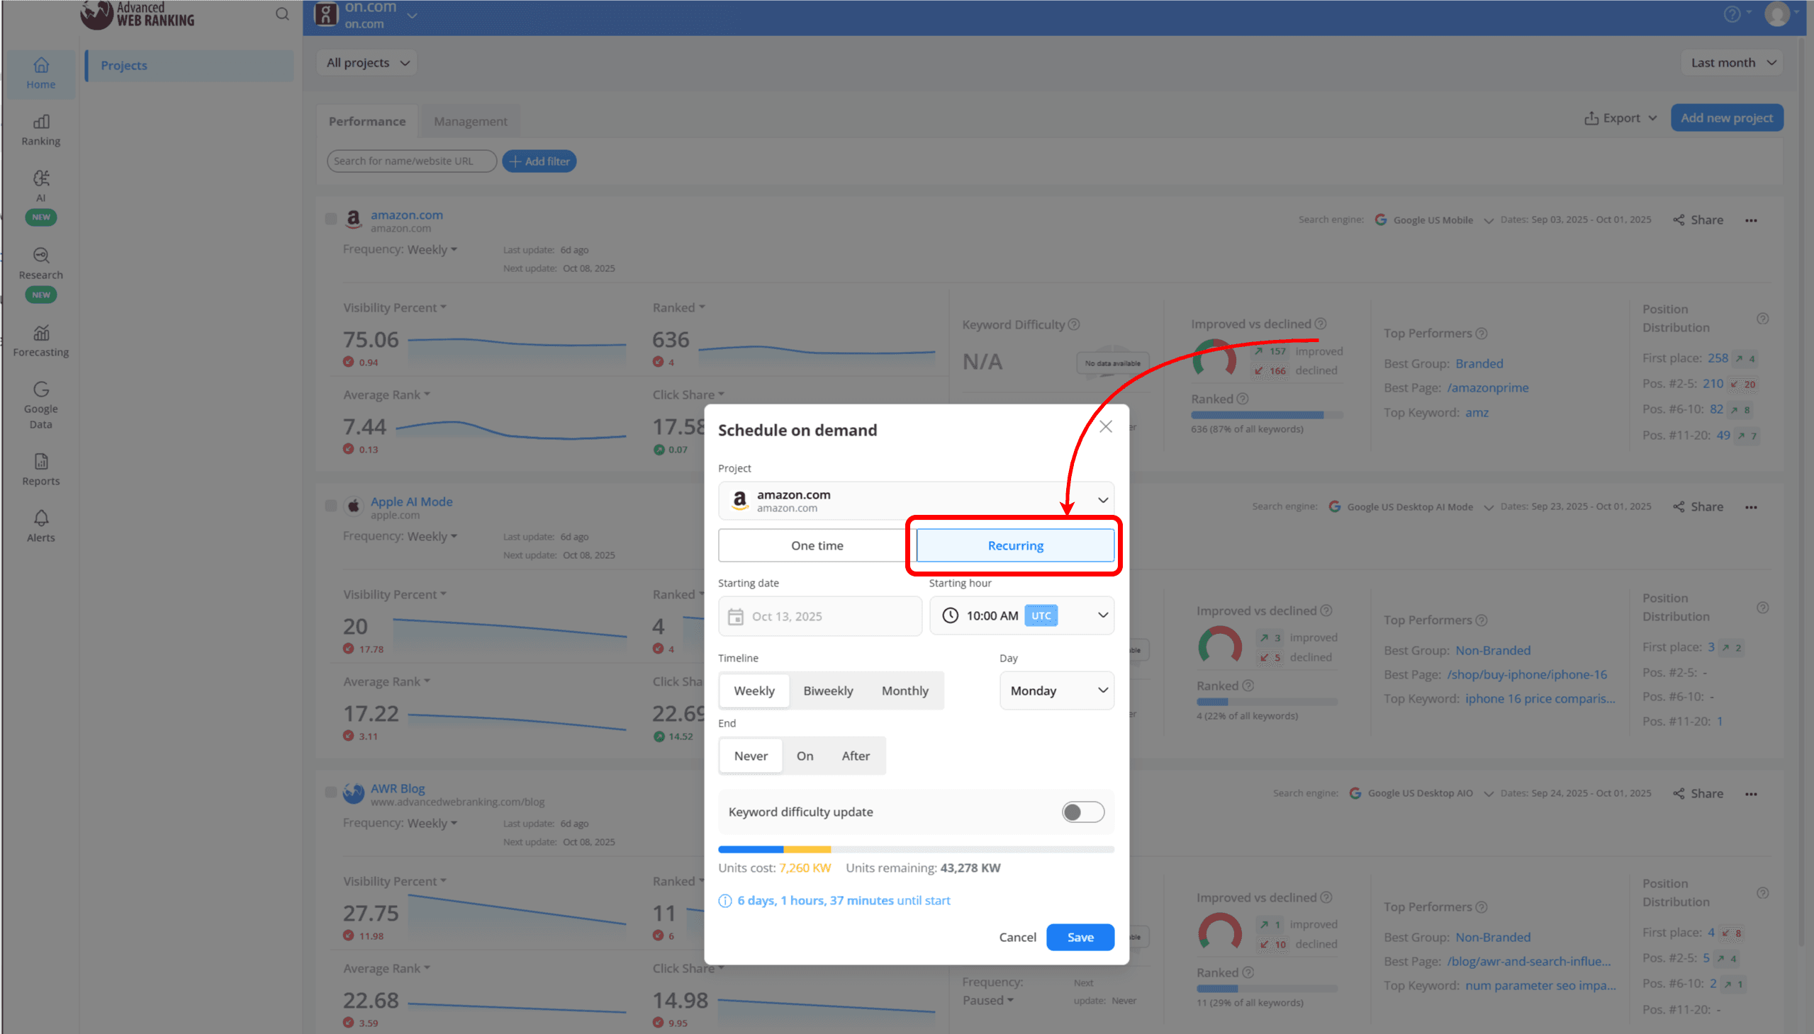The height and width of the screenshot is (1034, 1814).
Task: Choose the Biweekly timeline option
Action: 827,691
